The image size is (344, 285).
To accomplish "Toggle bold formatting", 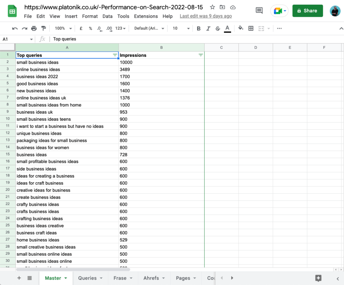I will (199, 29).
